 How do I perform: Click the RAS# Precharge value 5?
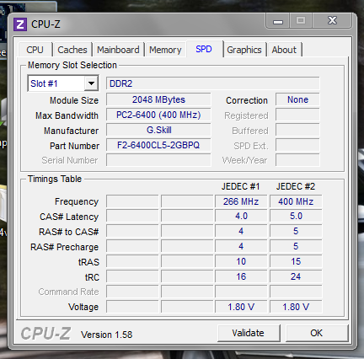tap(296, 246)
